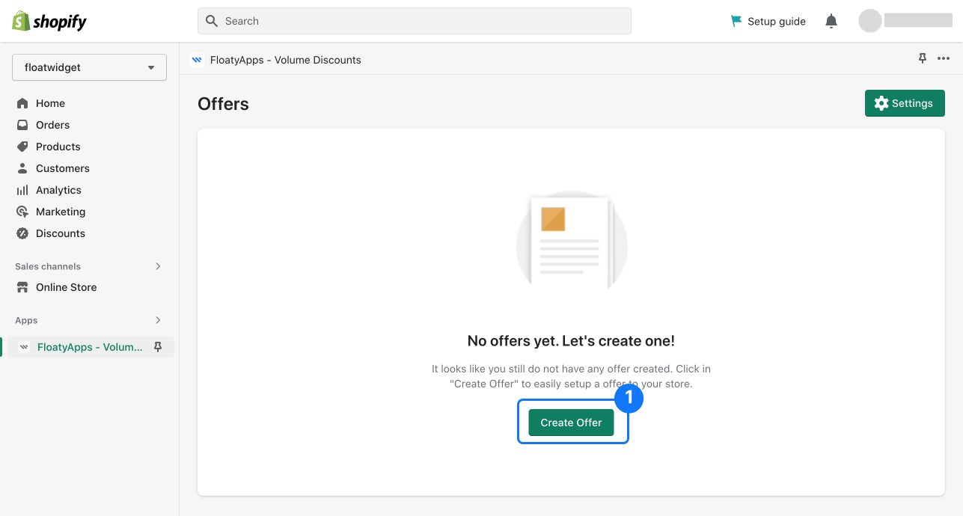Open the user account avatar
This screenshot has width=963, height=516.
pyautogui.click(x=869, y=21)
